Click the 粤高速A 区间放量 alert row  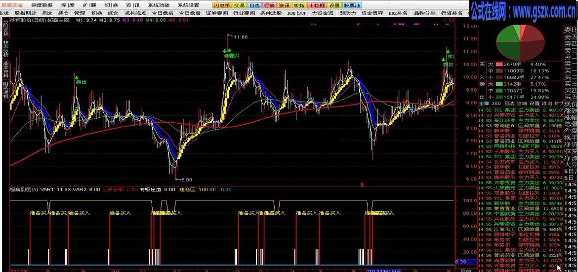pos(521,125)
